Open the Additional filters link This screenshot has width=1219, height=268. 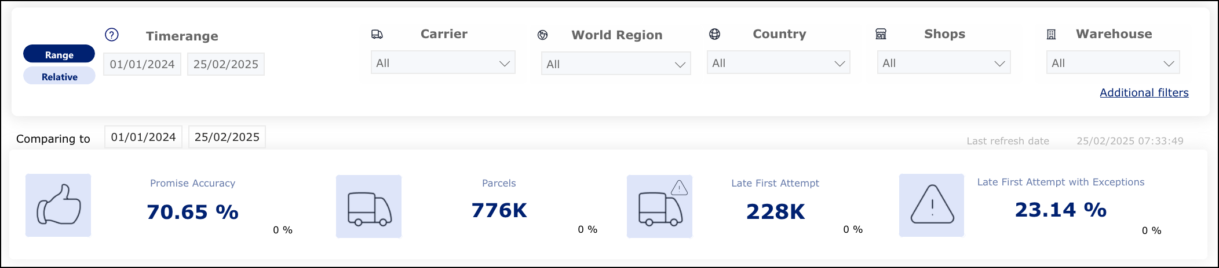tap(1144, 92)
